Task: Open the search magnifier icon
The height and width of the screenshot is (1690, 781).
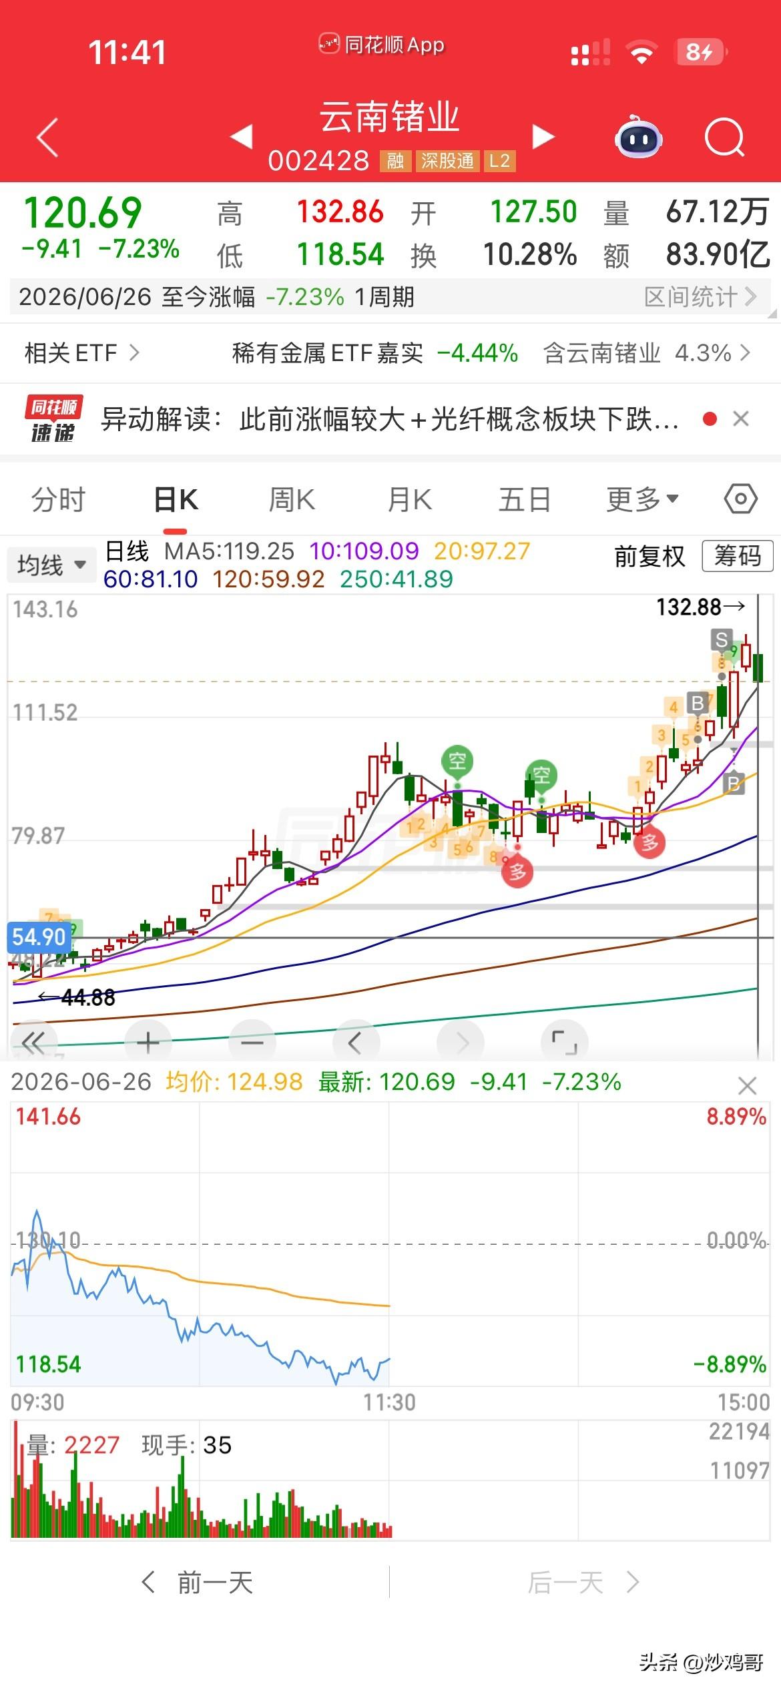Action: (x=724, y=137)
